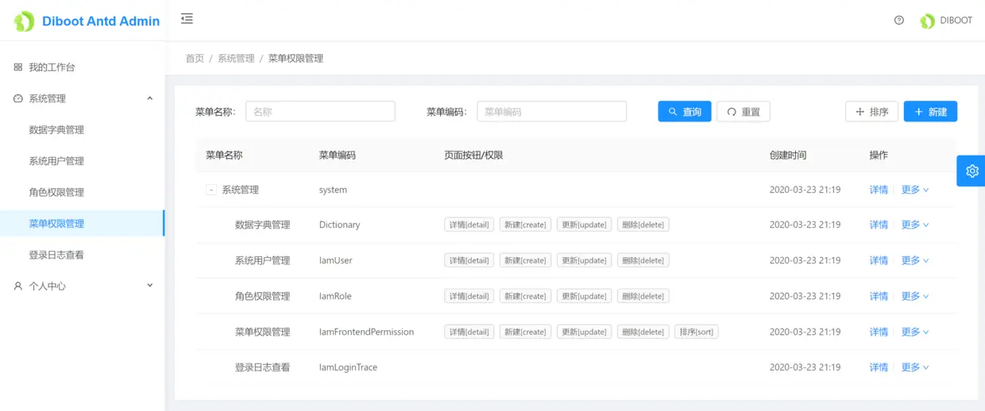Screen dimensions: 985x411
Task: Click Diboot Antd Admin title text
Action: coord(101,21)
